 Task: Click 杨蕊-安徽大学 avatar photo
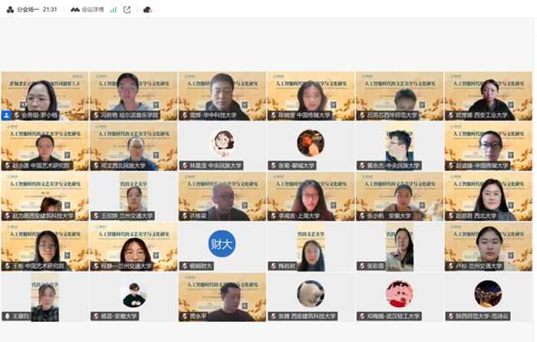(133, 294)
